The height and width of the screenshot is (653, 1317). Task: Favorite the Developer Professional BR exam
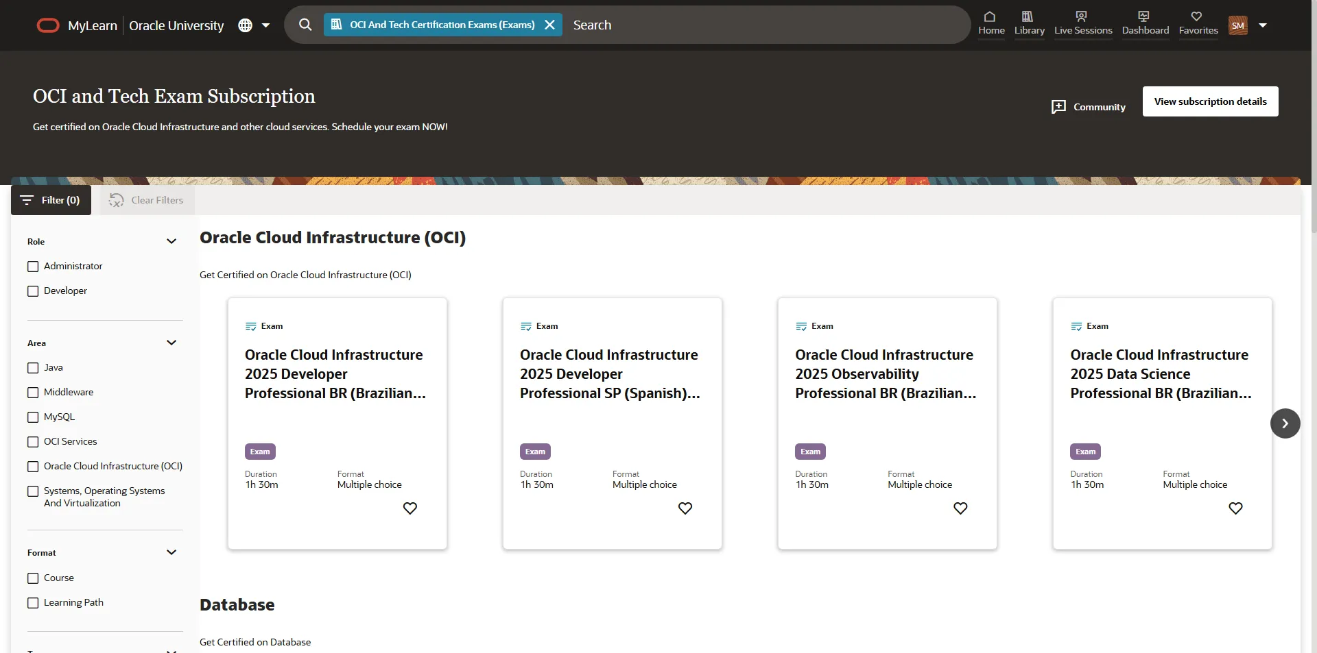point(410,508)
